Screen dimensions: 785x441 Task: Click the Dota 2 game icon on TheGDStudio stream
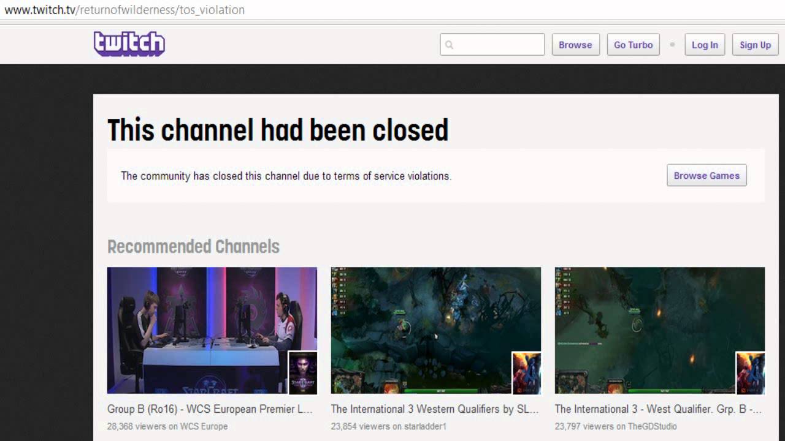point(751,372)
